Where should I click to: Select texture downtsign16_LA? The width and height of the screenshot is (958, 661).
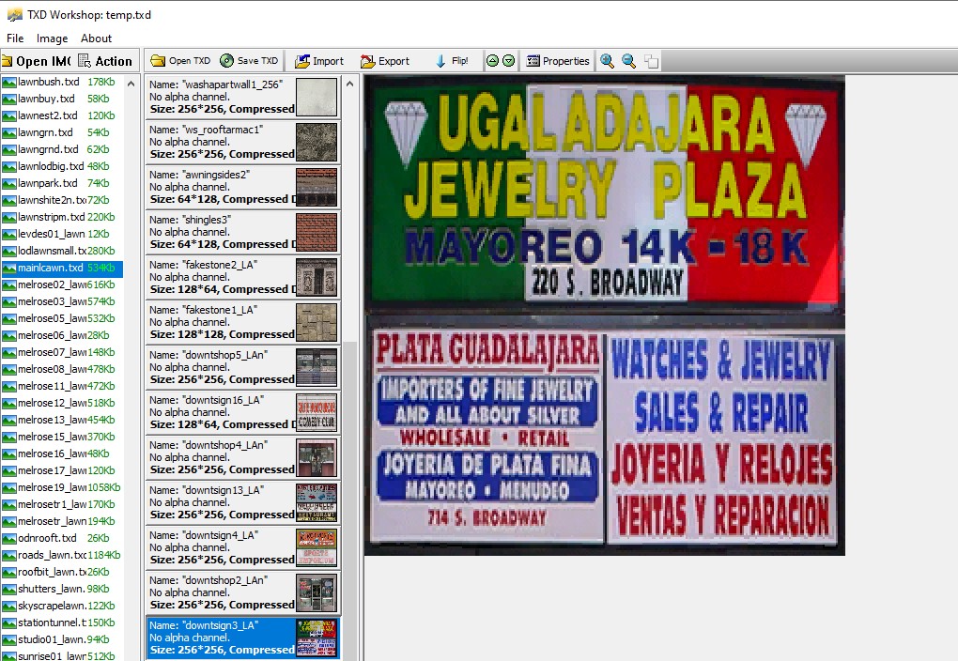point(242,412)
